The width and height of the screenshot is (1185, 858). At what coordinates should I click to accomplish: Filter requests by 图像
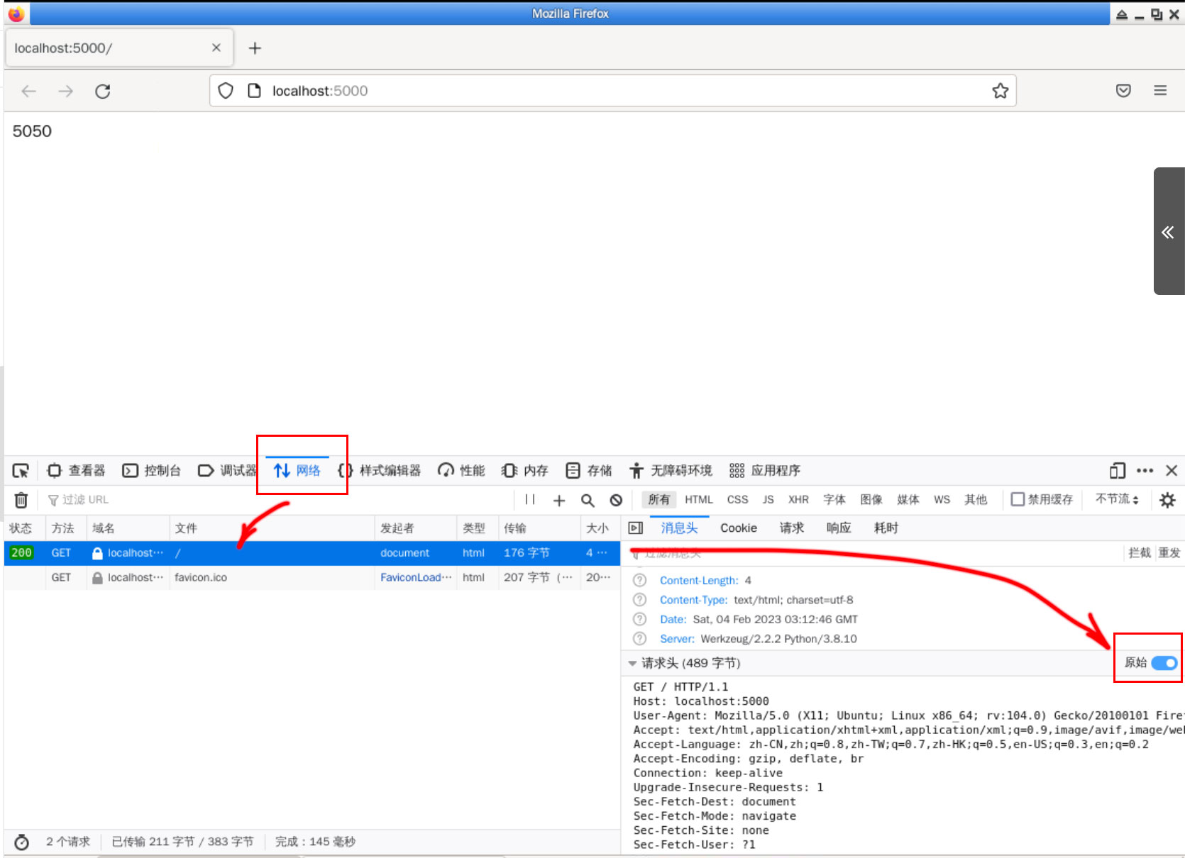871,500
